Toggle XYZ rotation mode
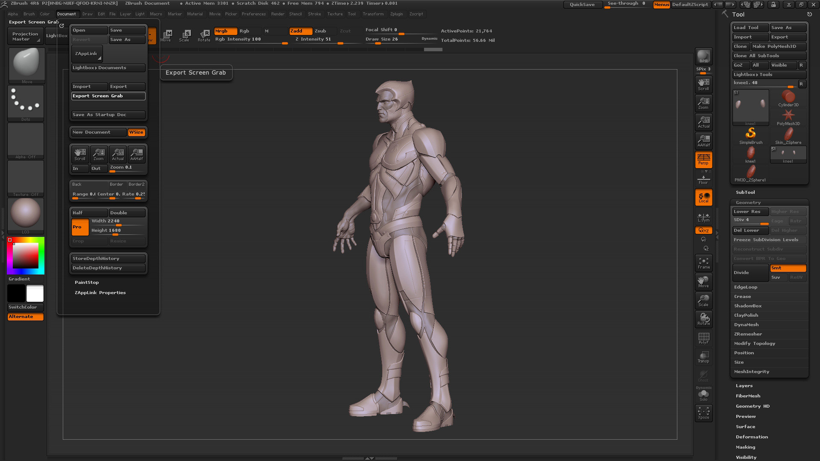The height and width of the screenshot is (461, 820). 703,230
